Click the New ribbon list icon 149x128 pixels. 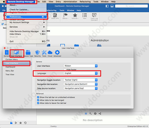point(85,15)
